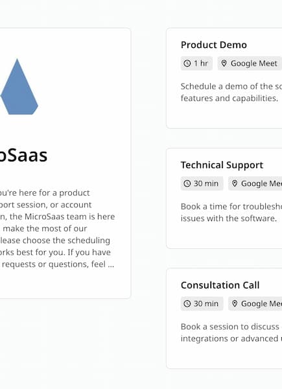Open the Consultation Call event title
The height and width of the screenshot is (389, 282).
point(220,285)
